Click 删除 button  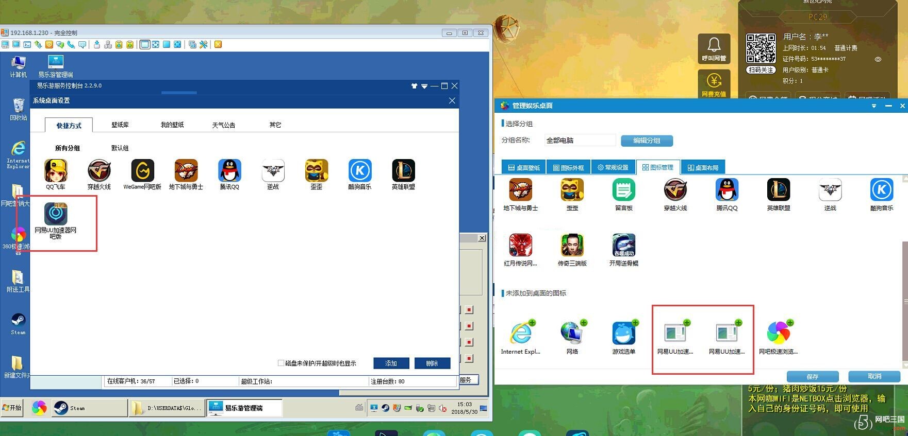click(432, 363)
